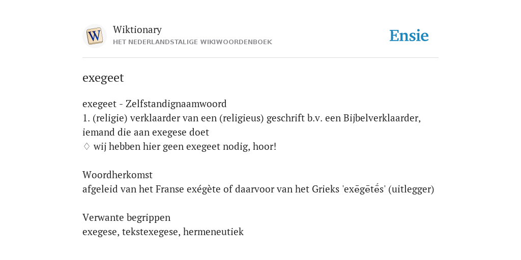This screenshot has height=260, width=521.
Task: Click the Wiktionary tile logo icon
Action: (x=94, y=36)
